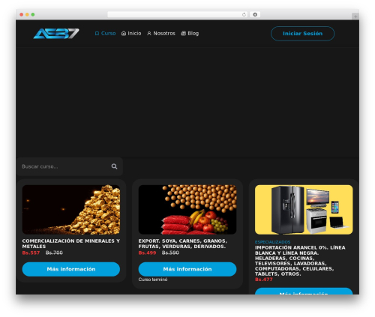Reload the page with the browser refresh icon

click(x=244, y=15)
